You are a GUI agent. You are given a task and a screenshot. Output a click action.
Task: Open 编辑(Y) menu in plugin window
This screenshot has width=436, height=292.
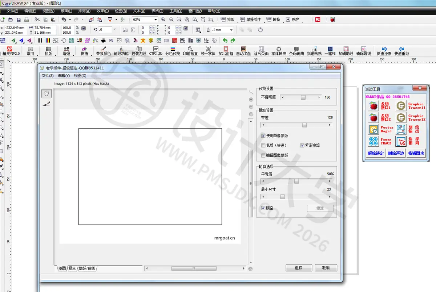click(x=64, y=76)
